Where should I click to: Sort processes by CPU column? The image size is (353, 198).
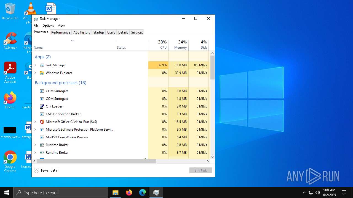click(x=158, y=45)
